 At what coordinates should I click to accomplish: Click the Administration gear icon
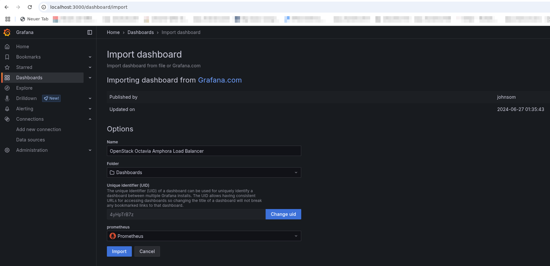pos(7,150)
